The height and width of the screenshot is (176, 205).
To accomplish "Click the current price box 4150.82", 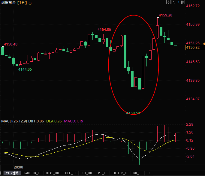I will pos(195,48).
